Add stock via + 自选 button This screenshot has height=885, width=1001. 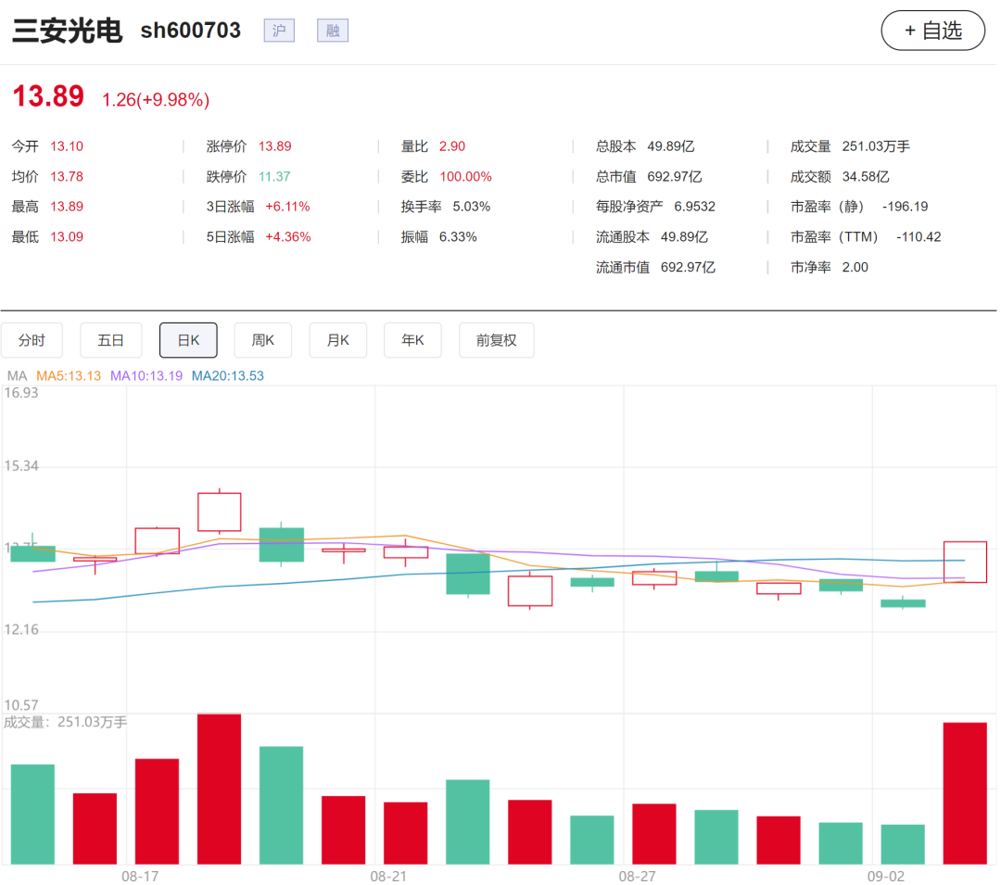pyautogui.click(x=932, y=30)
